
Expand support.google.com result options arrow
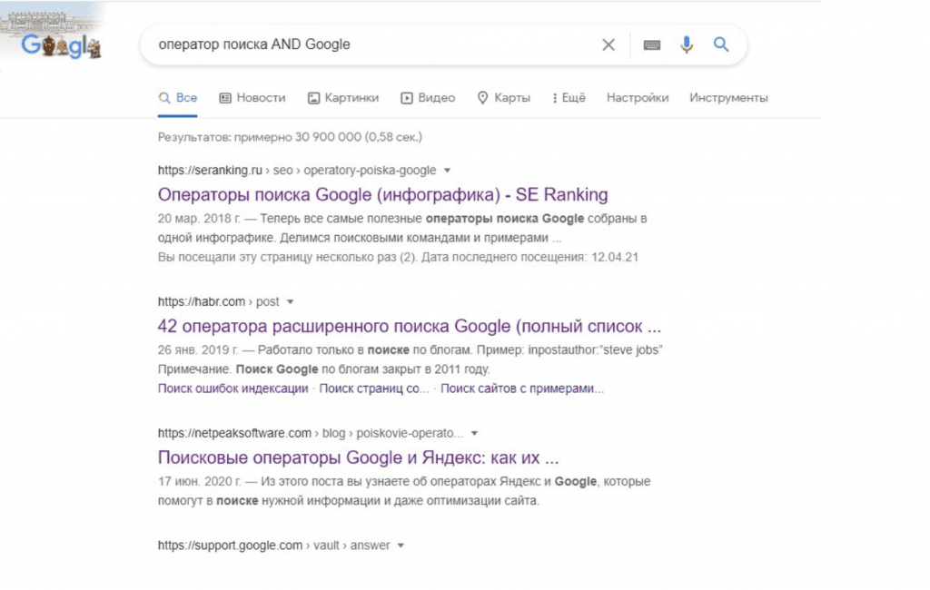tap(401, 546)
